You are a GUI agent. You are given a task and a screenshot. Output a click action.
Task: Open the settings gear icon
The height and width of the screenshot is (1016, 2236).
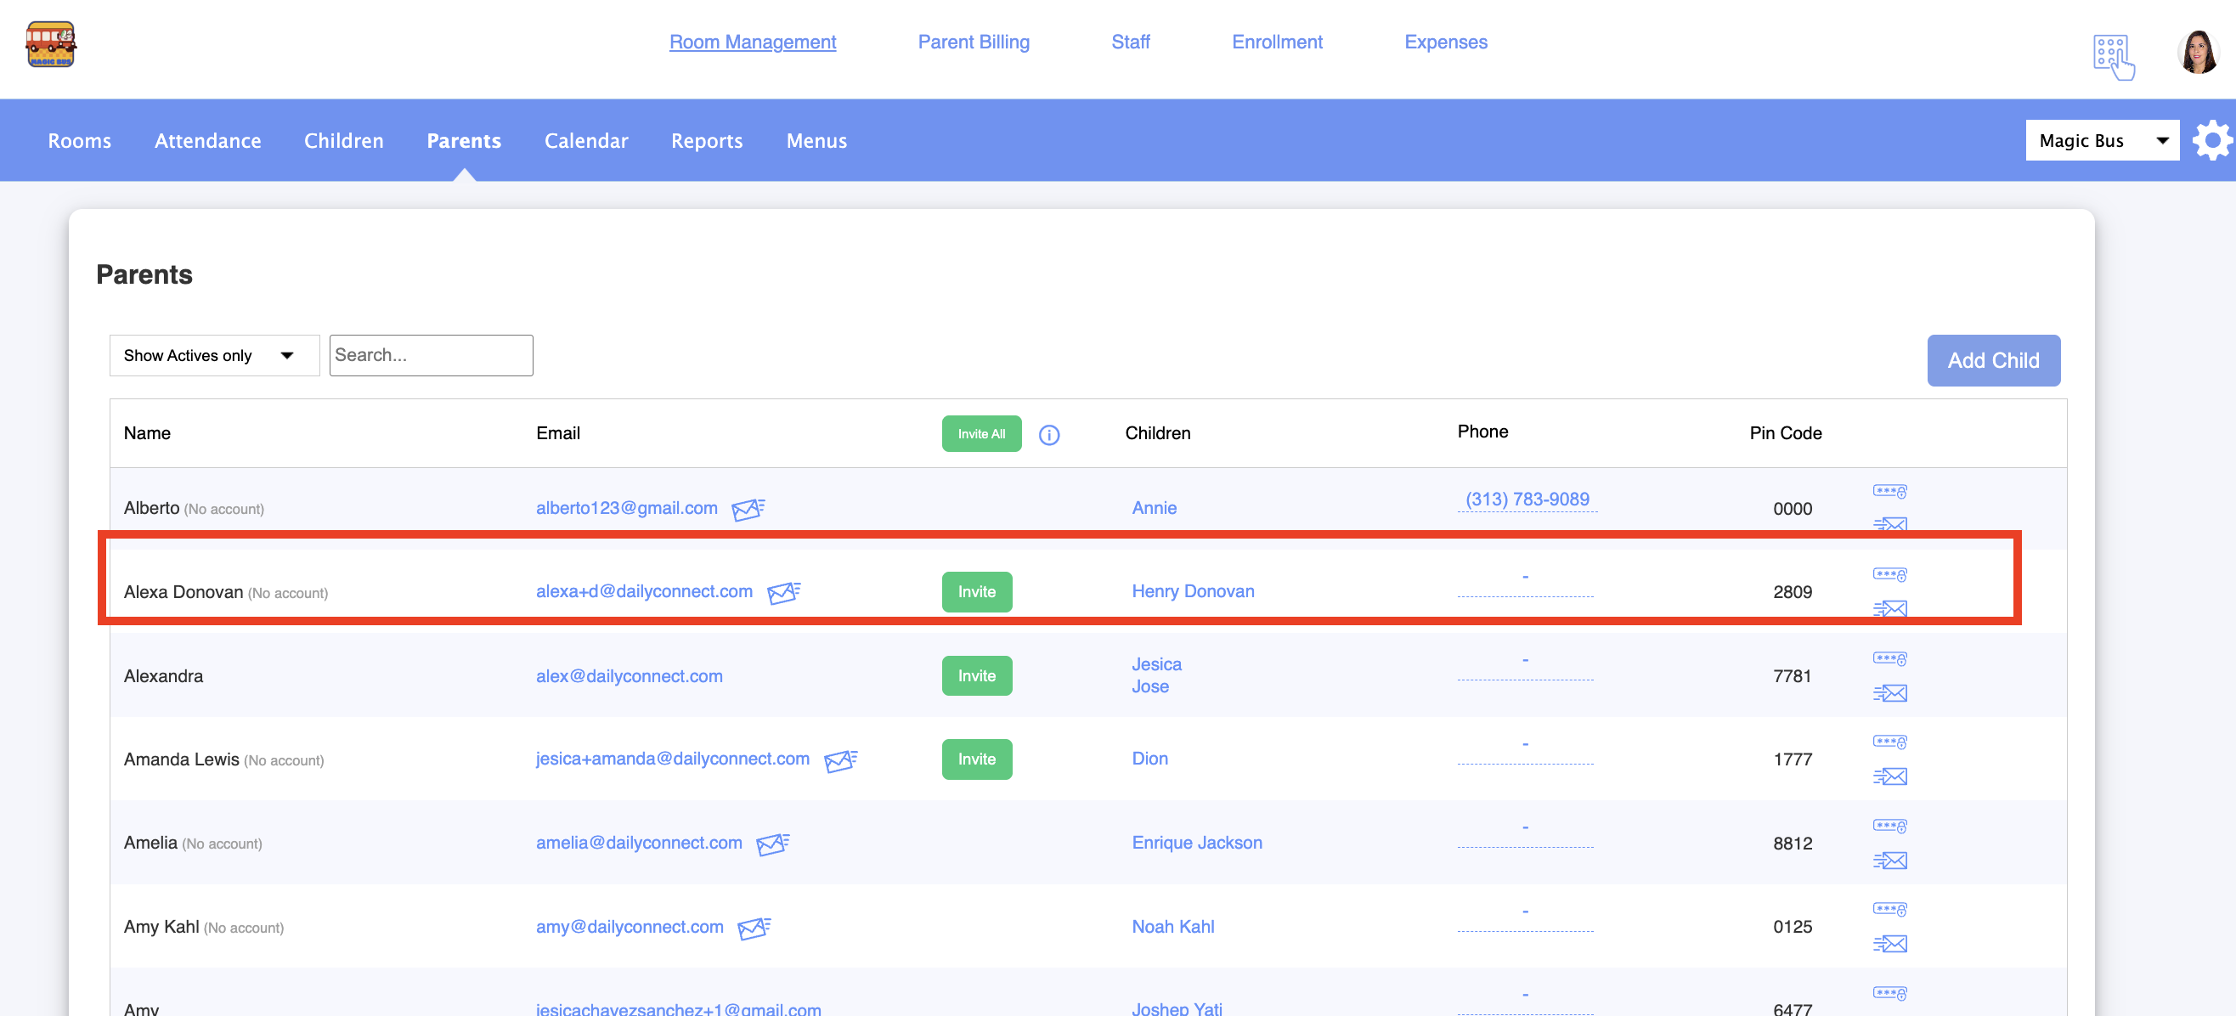[2211, 140]
